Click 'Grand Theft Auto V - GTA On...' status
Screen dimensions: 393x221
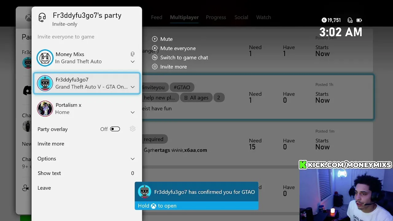(91, 87)
